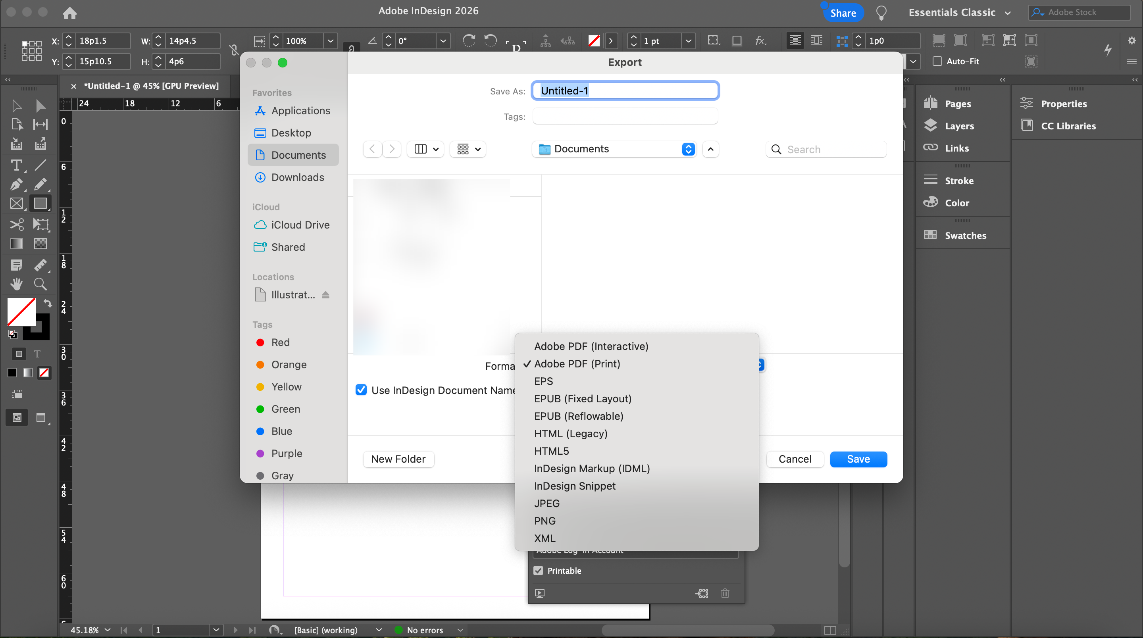Click New Folder button
This screenshot has height=638, width=1143.
[x=398, y=459]
